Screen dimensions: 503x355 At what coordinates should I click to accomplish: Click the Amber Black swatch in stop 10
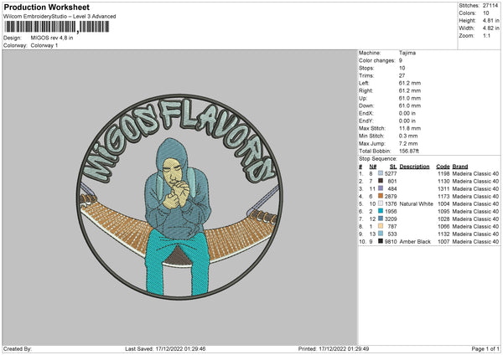[381, 241]
